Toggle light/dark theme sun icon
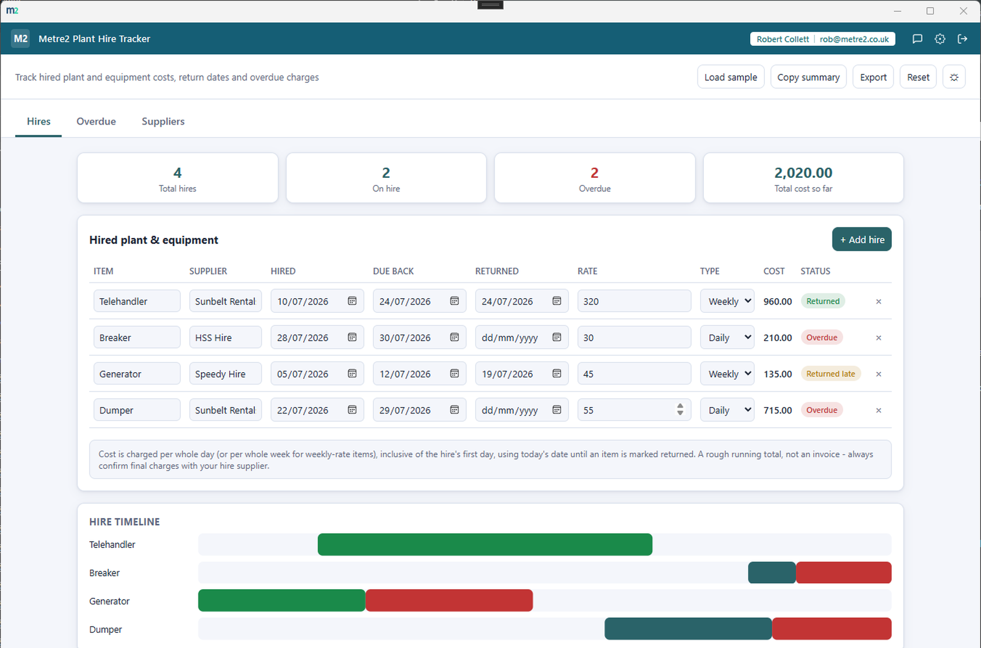 pos(954,77)
